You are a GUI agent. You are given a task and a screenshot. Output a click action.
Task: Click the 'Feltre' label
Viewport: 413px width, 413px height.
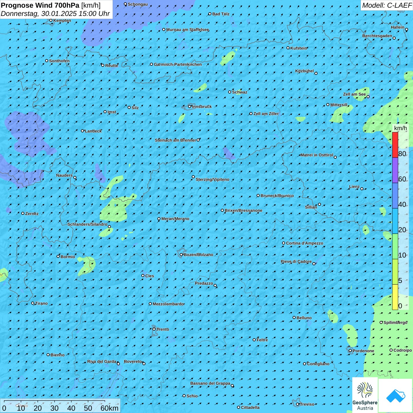(x=262, y=340)
